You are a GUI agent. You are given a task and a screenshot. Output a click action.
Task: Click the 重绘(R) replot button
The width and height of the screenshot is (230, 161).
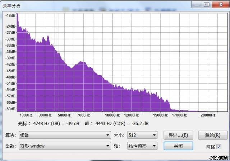click(x=213, y=135)
